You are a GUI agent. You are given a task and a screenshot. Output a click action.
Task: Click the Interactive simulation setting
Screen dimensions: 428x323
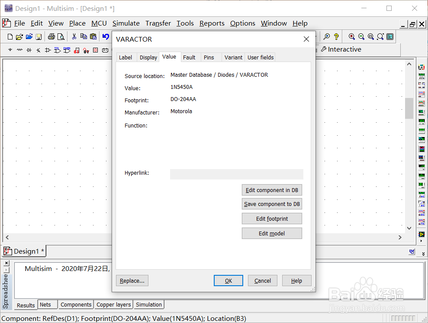tap(341, 49)
